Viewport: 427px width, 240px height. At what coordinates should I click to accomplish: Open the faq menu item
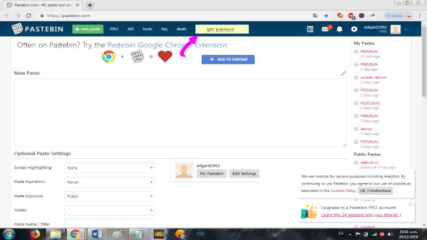tap(164, 29)
